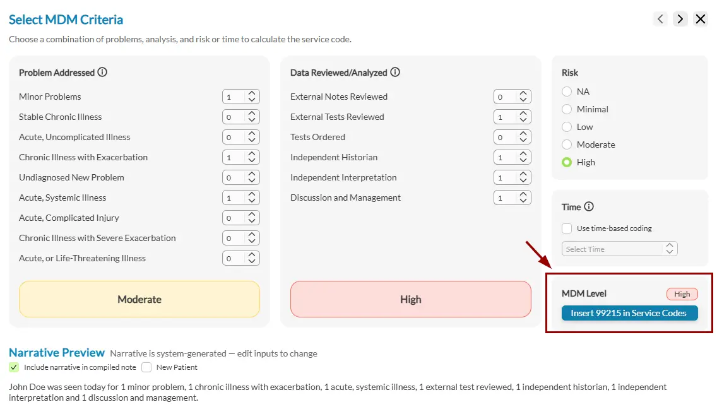Click the Tests Ordered stepper arrows
Viewport: 717px width, 419px height.
523,137
